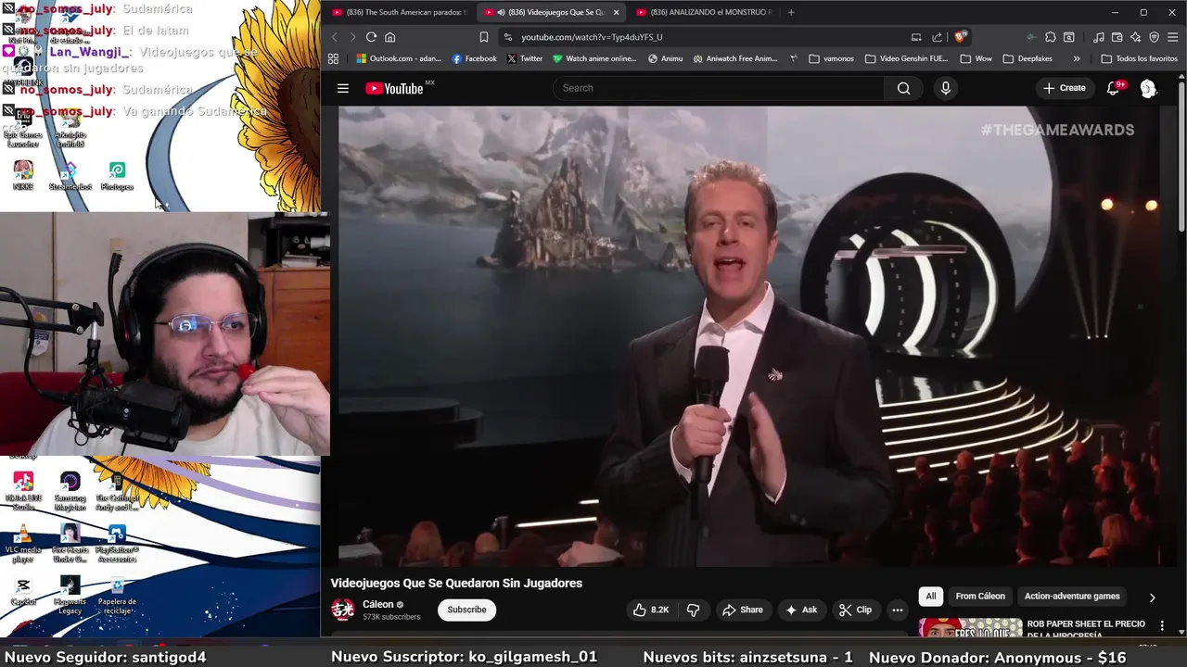Viewport: 1187px width, 667px height.
Task: Open the vamonos bookmarks folder
Action: [x=831, y=58]
